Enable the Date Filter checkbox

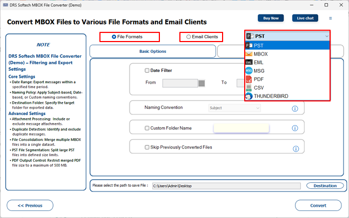click(x=147, y=71)
